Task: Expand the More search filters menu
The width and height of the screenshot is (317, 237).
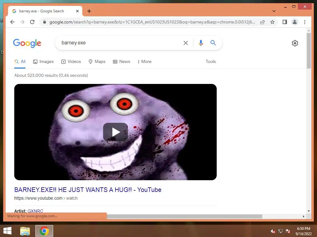Action: (144, 61)
